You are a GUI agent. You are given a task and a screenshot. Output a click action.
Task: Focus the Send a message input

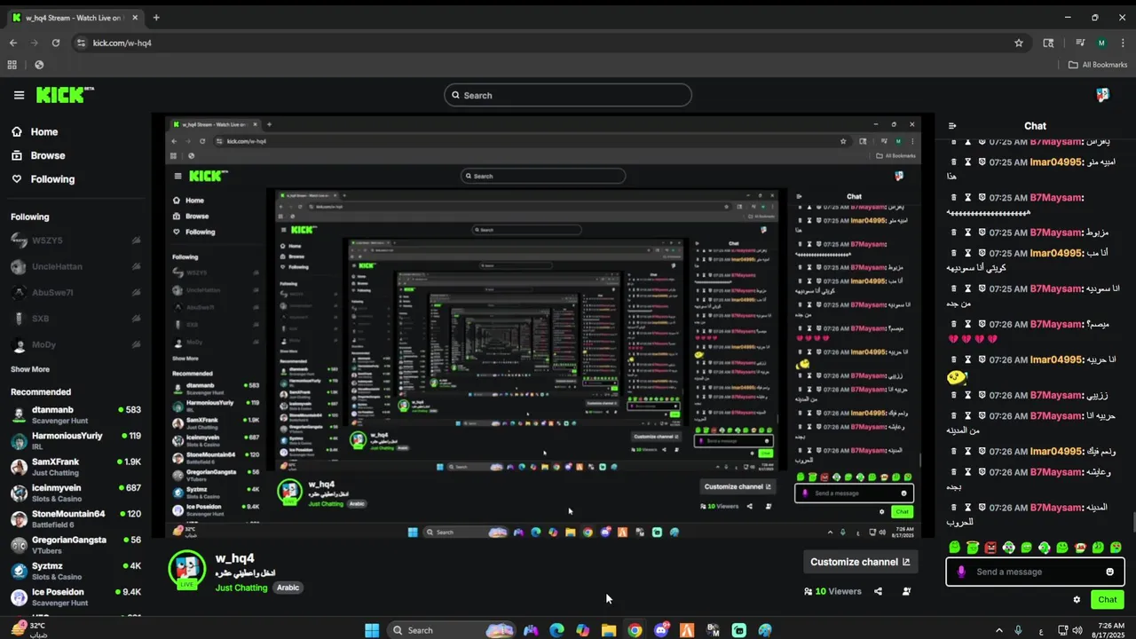click(1035, 572)
